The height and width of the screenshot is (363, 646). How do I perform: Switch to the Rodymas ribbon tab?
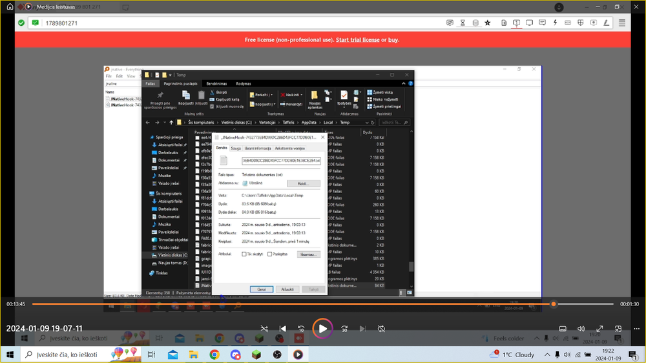click(x=244, y=83)
